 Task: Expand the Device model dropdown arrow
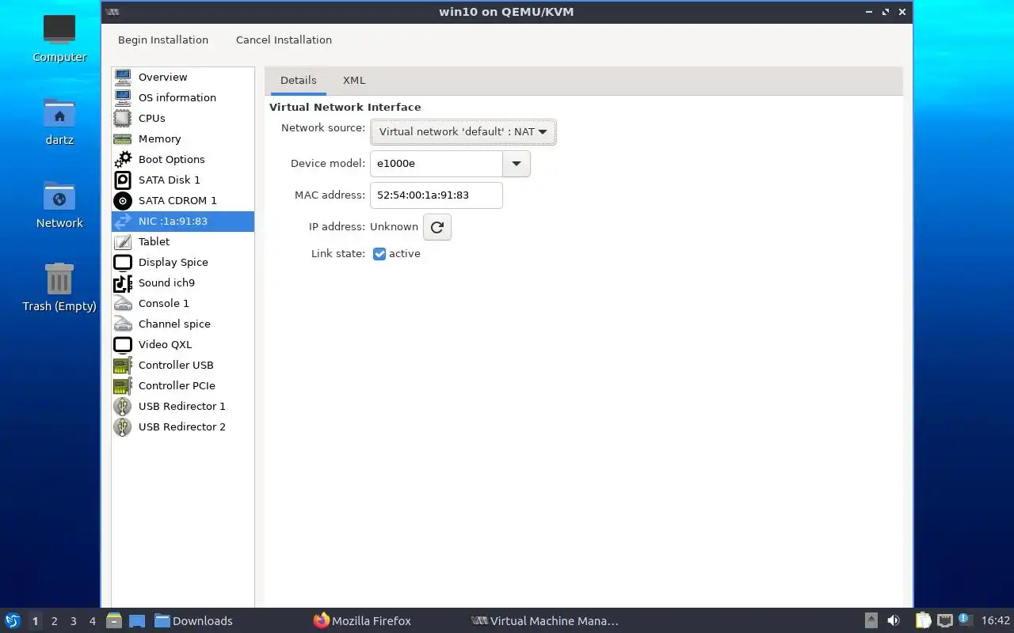click(x=517, y=164)
